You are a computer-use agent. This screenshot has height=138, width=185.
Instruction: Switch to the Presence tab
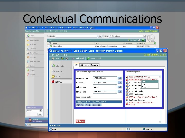pos(95,65)
